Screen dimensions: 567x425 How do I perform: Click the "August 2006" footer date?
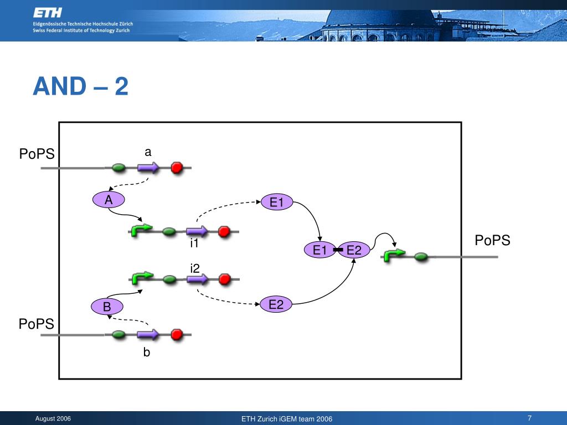pyautogui.click(x=53, y=418)
